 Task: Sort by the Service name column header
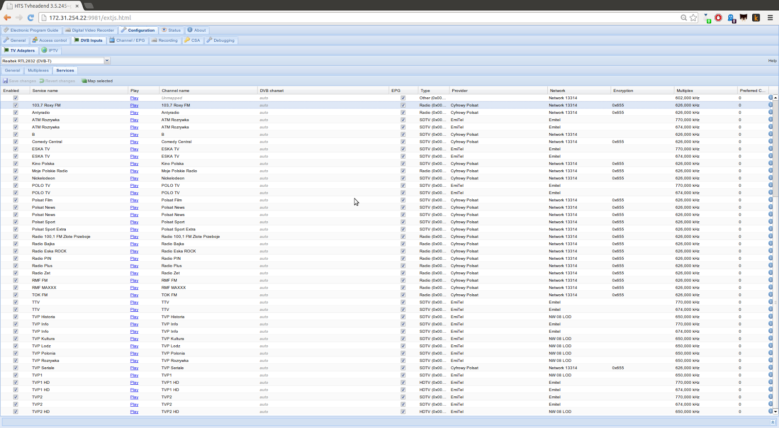click(79, 90)
